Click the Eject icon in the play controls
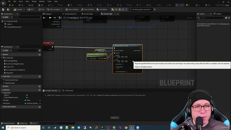Screen dimensions: 231x130 tap(123, 9)
